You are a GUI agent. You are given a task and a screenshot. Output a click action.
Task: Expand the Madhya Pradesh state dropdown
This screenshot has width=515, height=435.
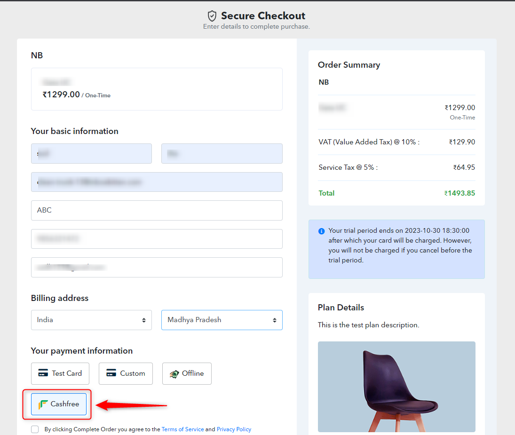(222, 320)
